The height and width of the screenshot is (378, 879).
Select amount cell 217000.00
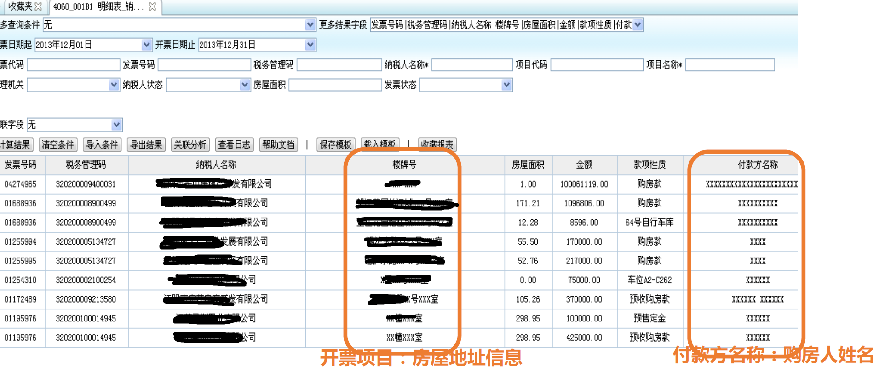point(584,261)
